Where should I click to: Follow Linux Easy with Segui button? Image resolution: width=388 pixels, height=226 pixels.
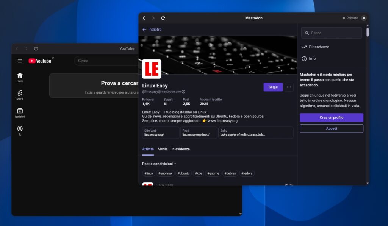coord(273,87)
